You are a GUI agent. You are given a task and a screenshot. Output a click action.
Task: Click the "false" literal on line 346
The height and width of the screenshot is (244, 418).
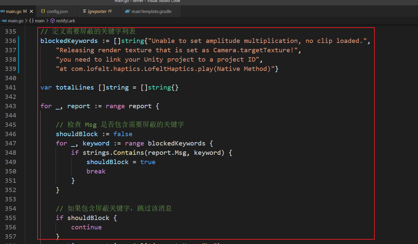(123, 134)
